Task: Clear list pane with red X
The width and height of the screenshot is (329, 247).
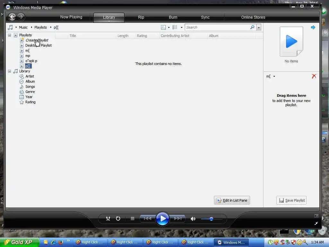Action: 314,76
